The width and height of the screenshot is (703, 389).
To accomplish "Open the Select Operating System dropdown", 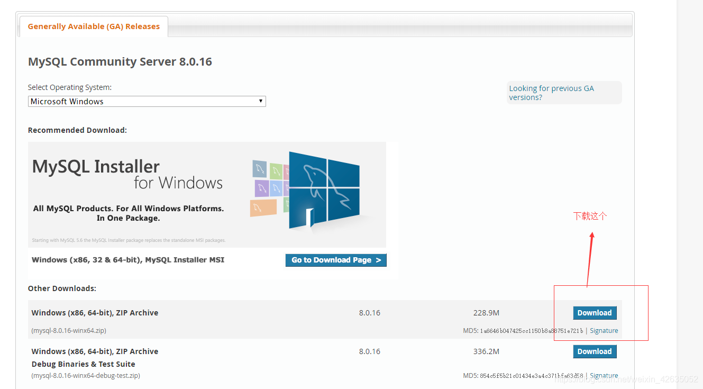I will pos(147,101).
